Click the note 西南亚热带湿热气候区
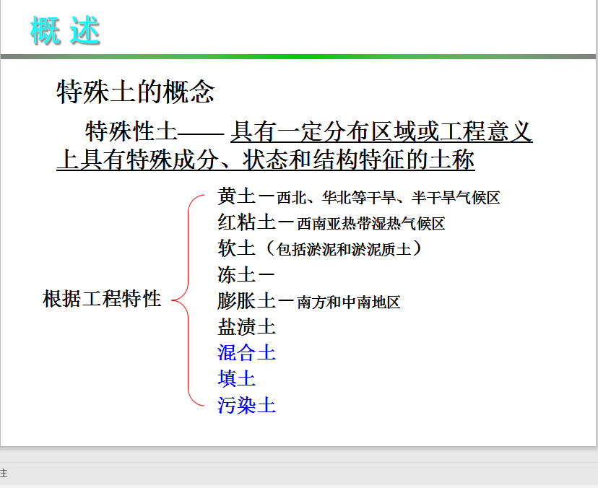The width and height of the screenshot is (598, 488). [x=370, y=224]
